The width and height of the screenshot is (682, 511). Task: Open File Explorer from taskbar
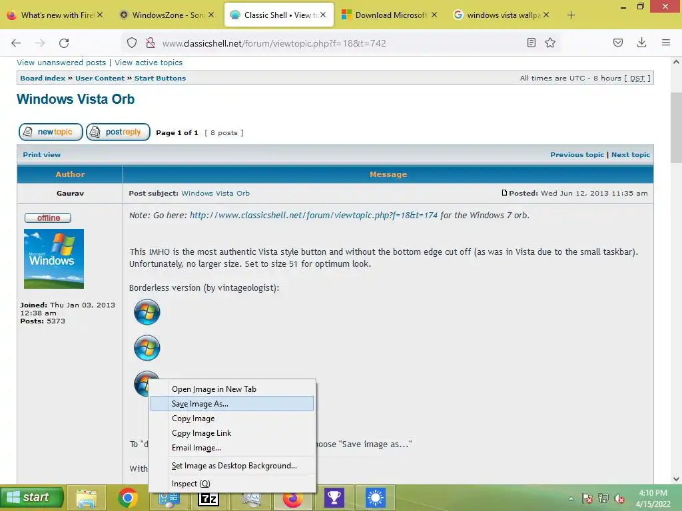pyautogui.click(x=86, y=498)
